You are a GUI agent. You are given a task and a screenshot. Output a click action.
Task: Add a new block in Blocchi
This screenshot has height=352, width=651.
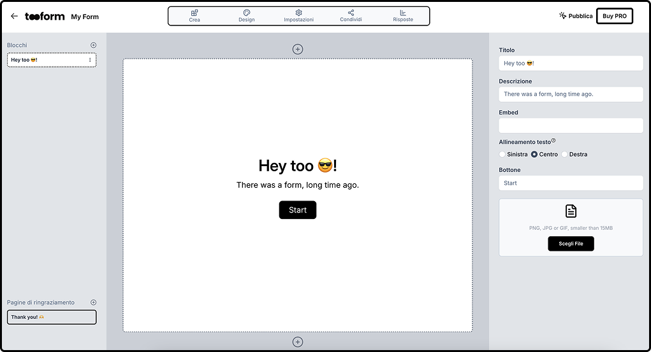point(94,45)
